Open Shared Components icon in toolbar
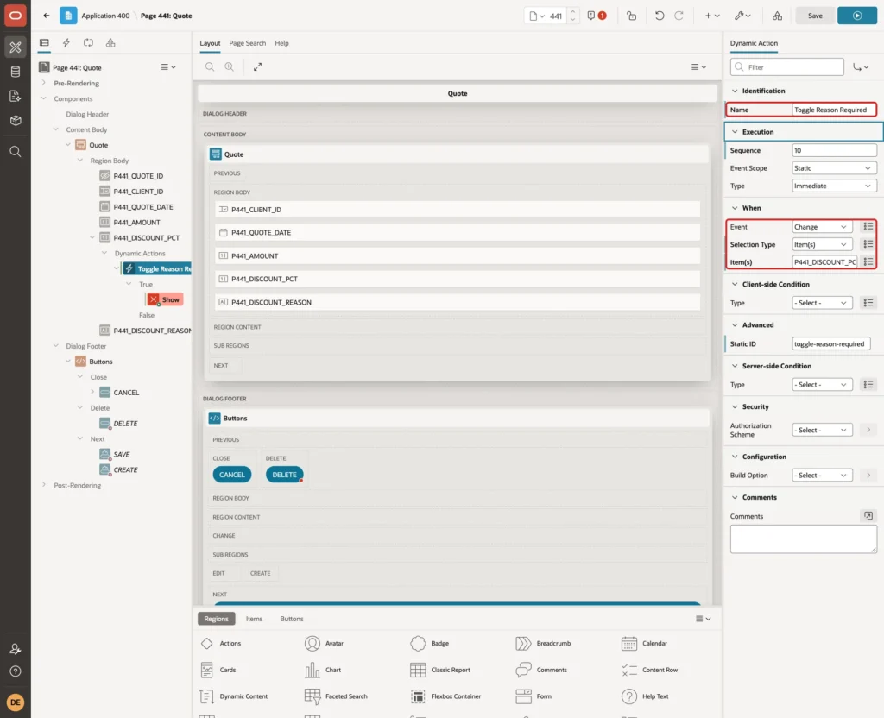The height and width of the screenshot is (718, 884). click(778, 16)
